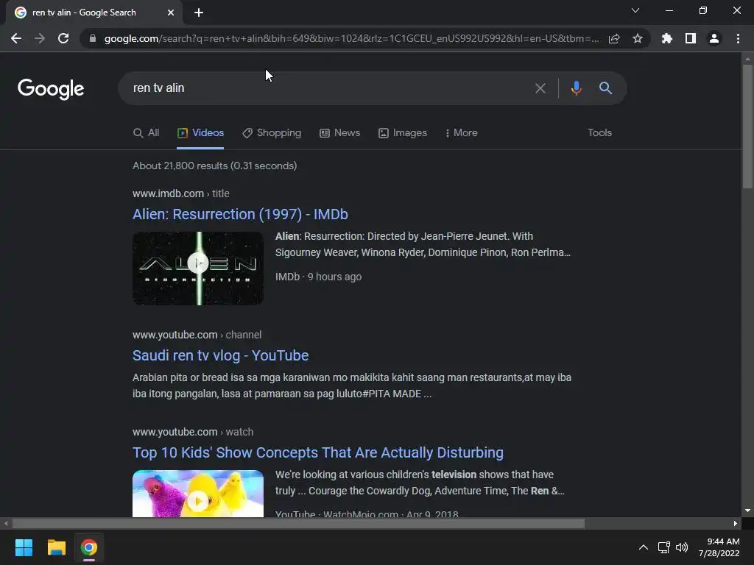The height and width of the screenshot is (565, 754).
Task: Open search Tools
Action: click(x=599, y=133)
